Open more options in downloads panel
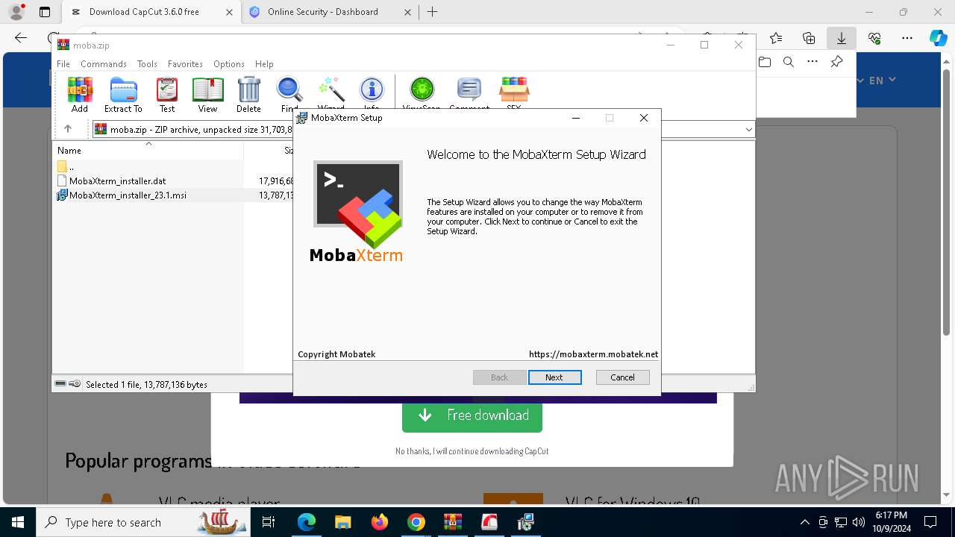 (812, 62)
